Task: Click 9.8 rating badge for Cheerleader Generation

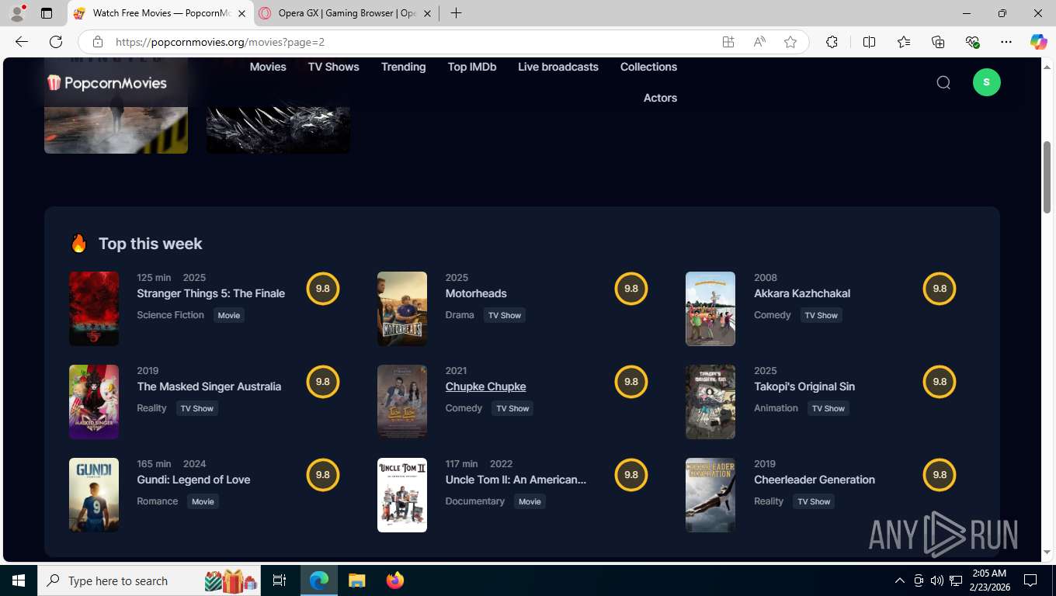Action: pos(940,475)
